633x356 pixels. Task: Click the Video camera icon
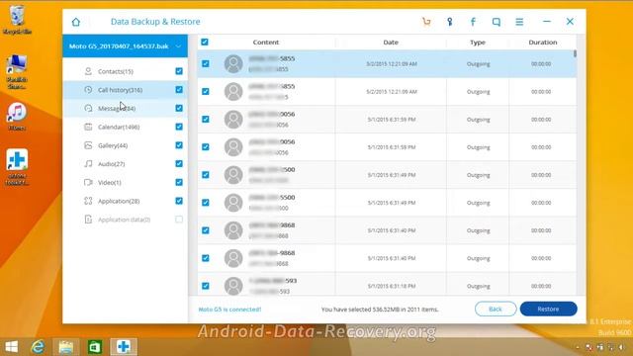pyautogui.click(x=88, y=182)
